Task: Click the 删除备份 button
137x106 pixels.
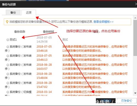Action: [x=127, y=101]
